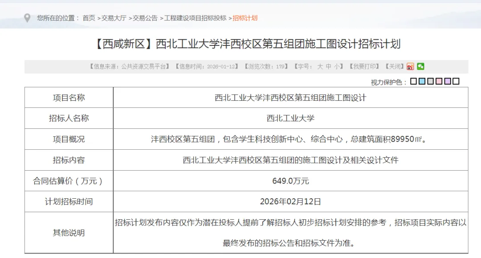Click 我要打印 to print page
Viewport: 481px width, 258px height.
[x=364, y=66]
